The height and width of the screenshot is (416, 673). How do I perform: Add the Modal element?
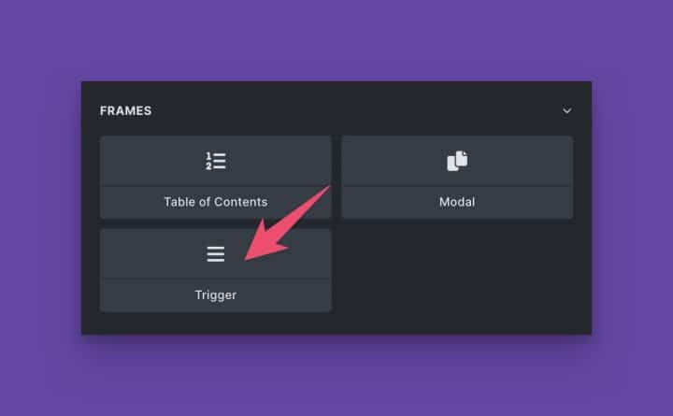pos(457,178)
